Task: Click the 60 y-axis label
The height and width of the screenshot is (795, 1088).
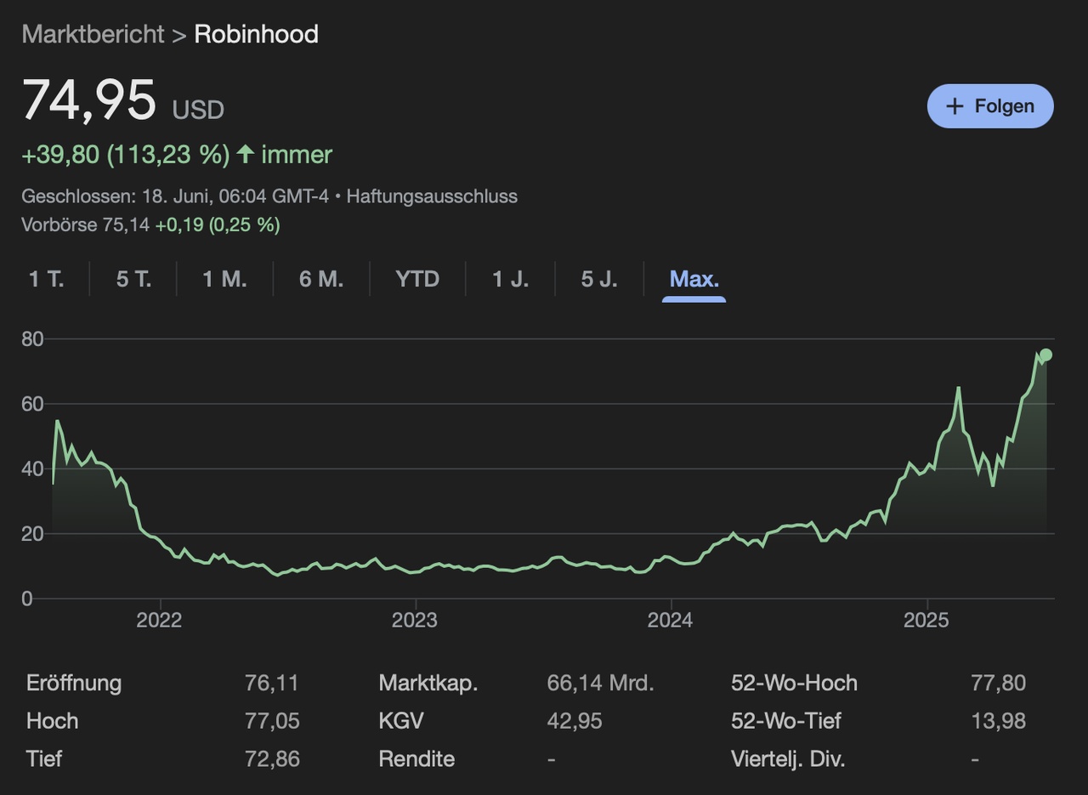Action: coord(32,404)
